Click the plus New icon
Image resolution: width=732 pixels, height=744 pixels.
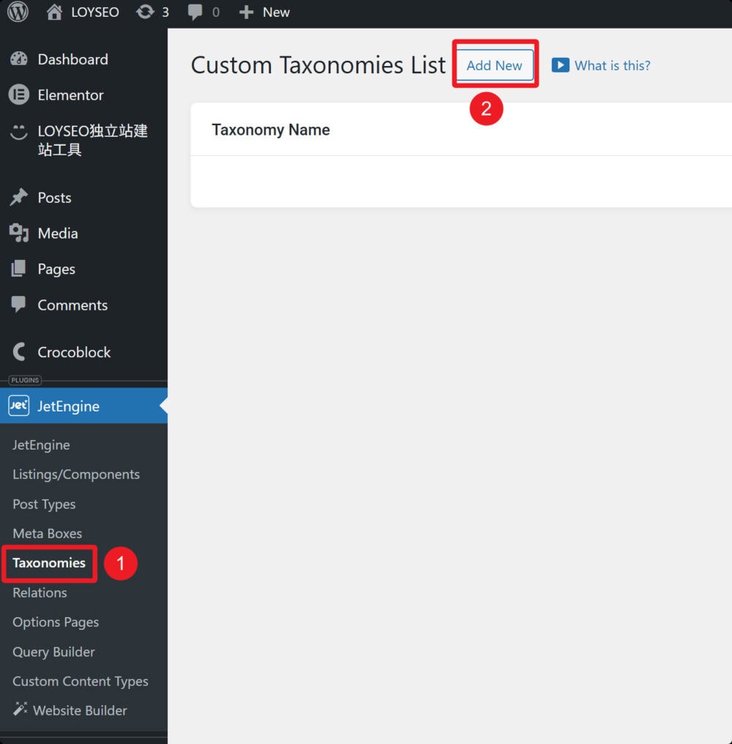246,12
